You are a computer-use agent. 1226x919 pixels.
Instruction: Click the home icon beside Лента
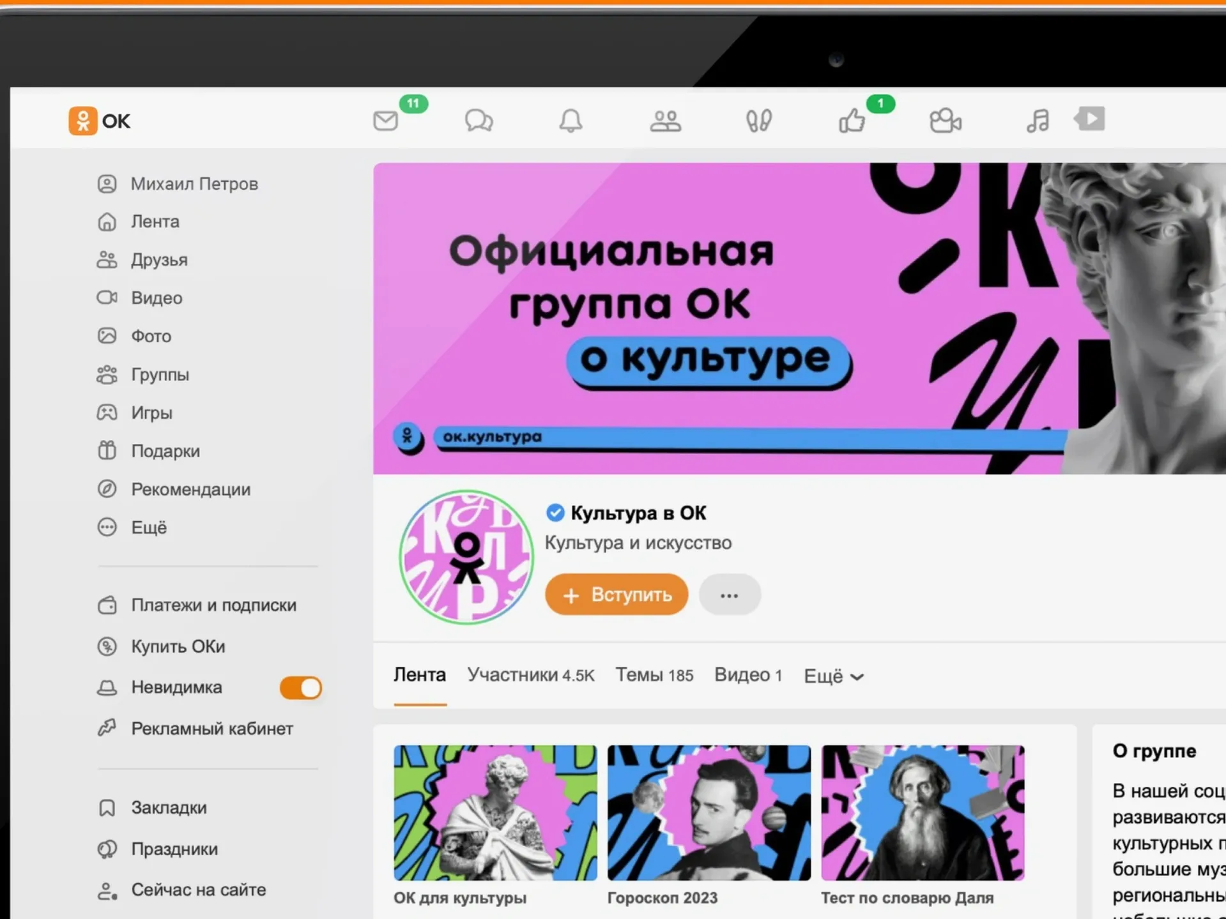(x=107, y=222)
